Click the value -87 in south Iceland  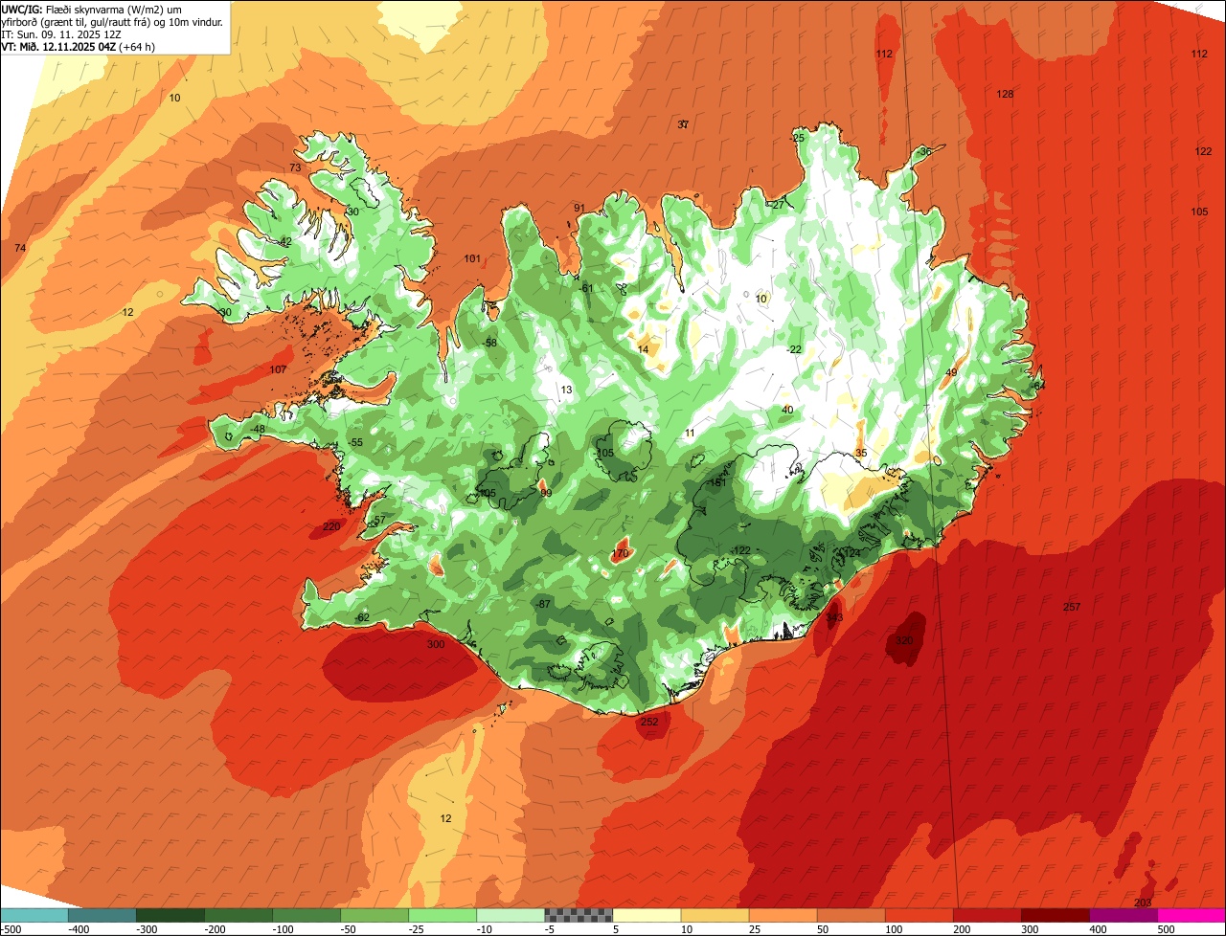[x=543, y=604]
